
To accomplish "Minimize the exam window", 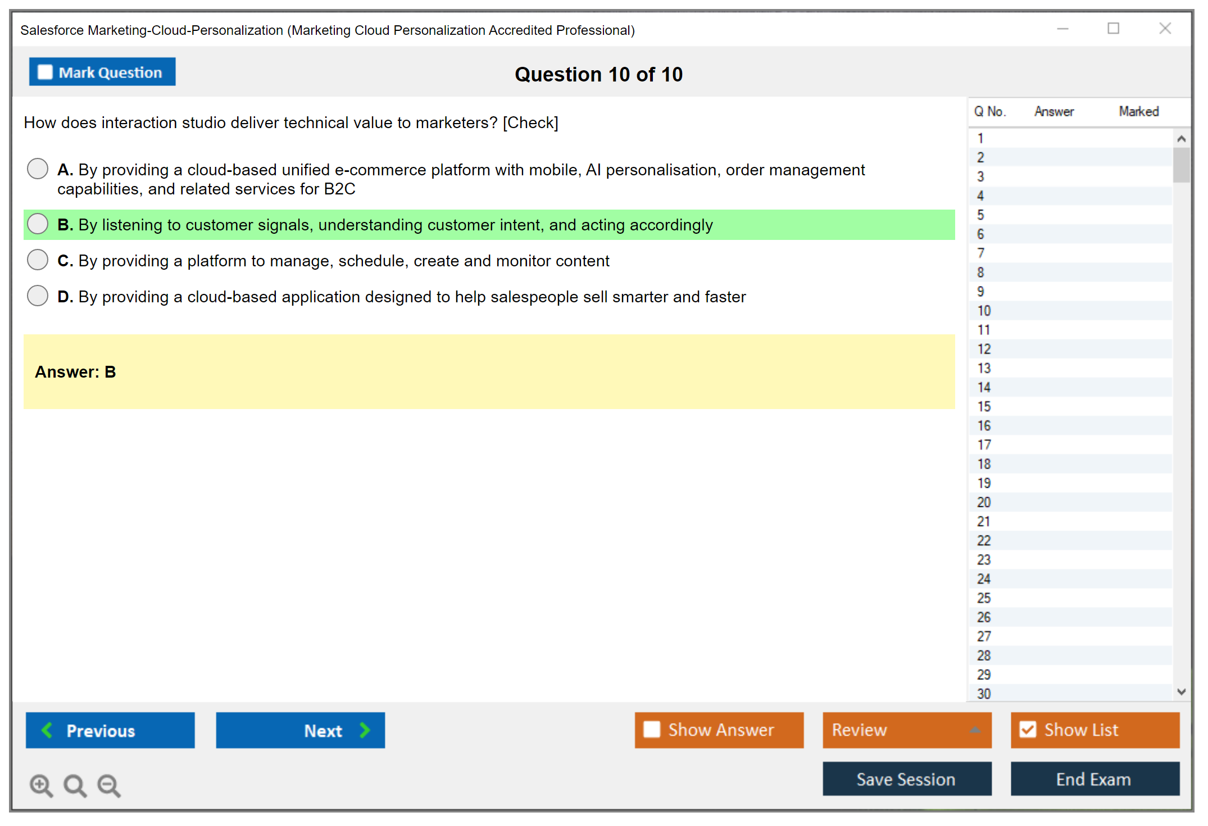I will 1062,29.
